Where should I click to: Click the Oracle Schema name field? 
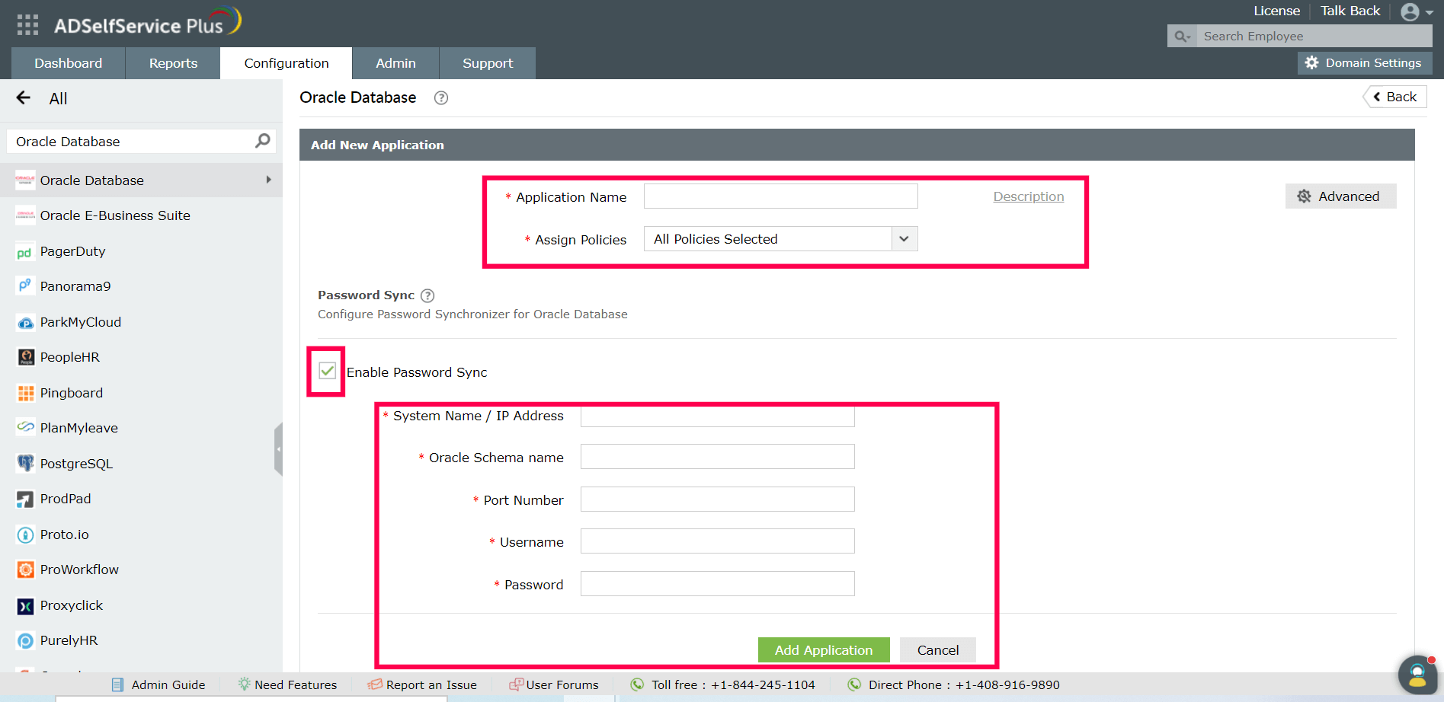point(717,457)
